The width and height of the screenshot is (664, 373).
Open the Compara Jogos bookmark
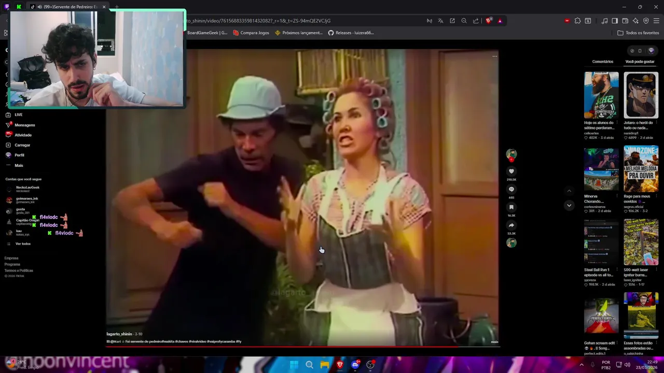(251, 33)
